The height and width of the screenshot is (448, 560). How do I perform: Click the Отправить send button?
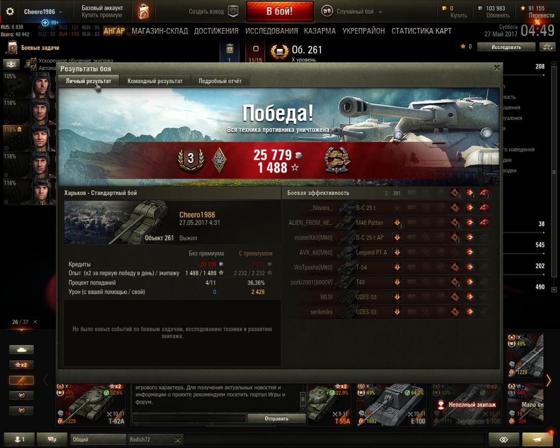coord(276,419)
